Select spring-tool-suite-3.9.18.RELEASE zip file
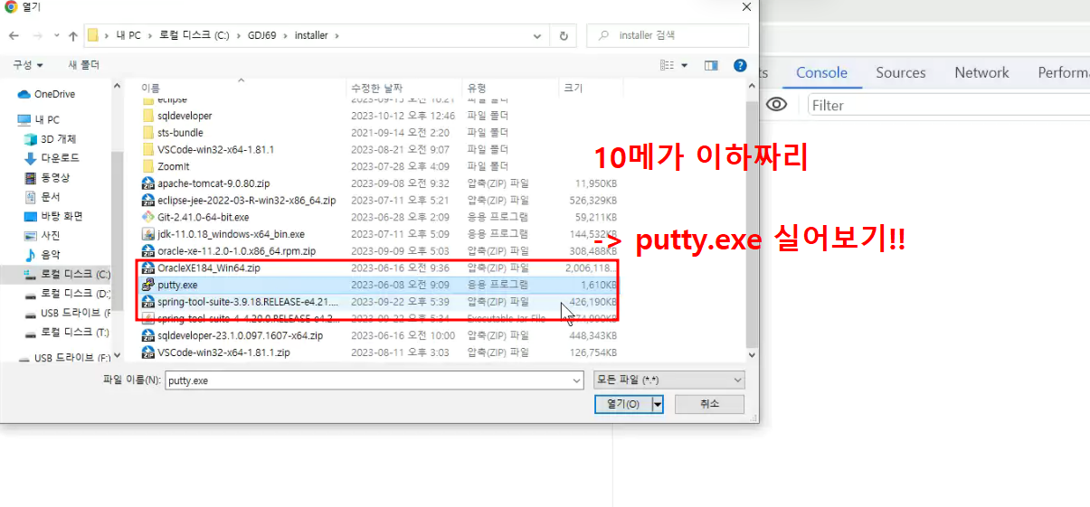Viewport: 1090px width, 507px height. pyautogui.click(x=247, y=302)
